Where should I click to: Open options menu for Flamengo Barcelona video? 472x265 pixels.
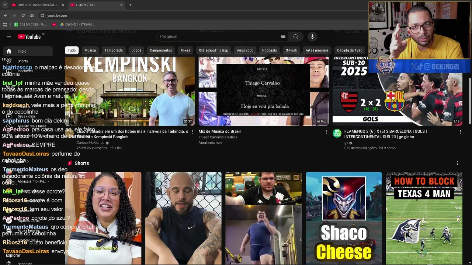coord(460,132)
